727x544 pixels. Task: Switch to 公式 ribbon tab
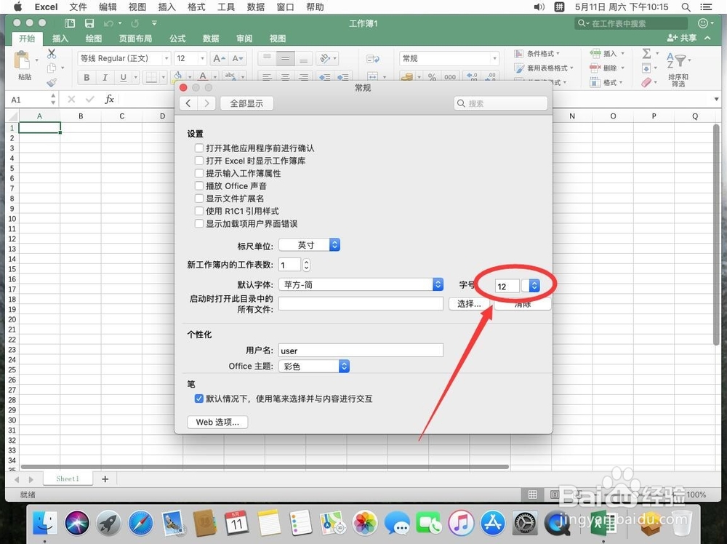[x=177, y=39]
